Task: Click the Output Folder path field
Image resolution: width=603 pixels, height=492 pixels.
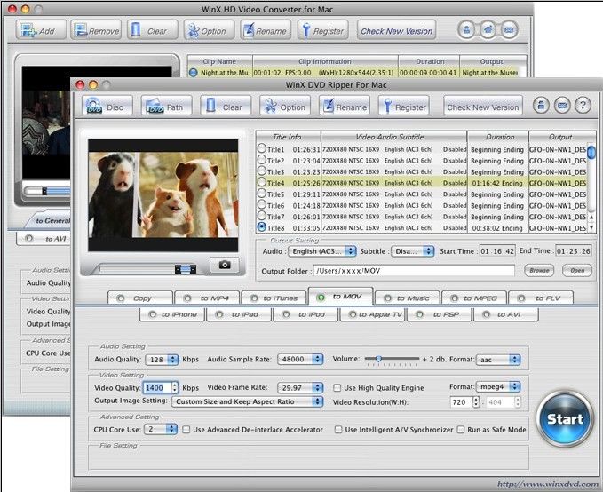Action: [414, 271]
